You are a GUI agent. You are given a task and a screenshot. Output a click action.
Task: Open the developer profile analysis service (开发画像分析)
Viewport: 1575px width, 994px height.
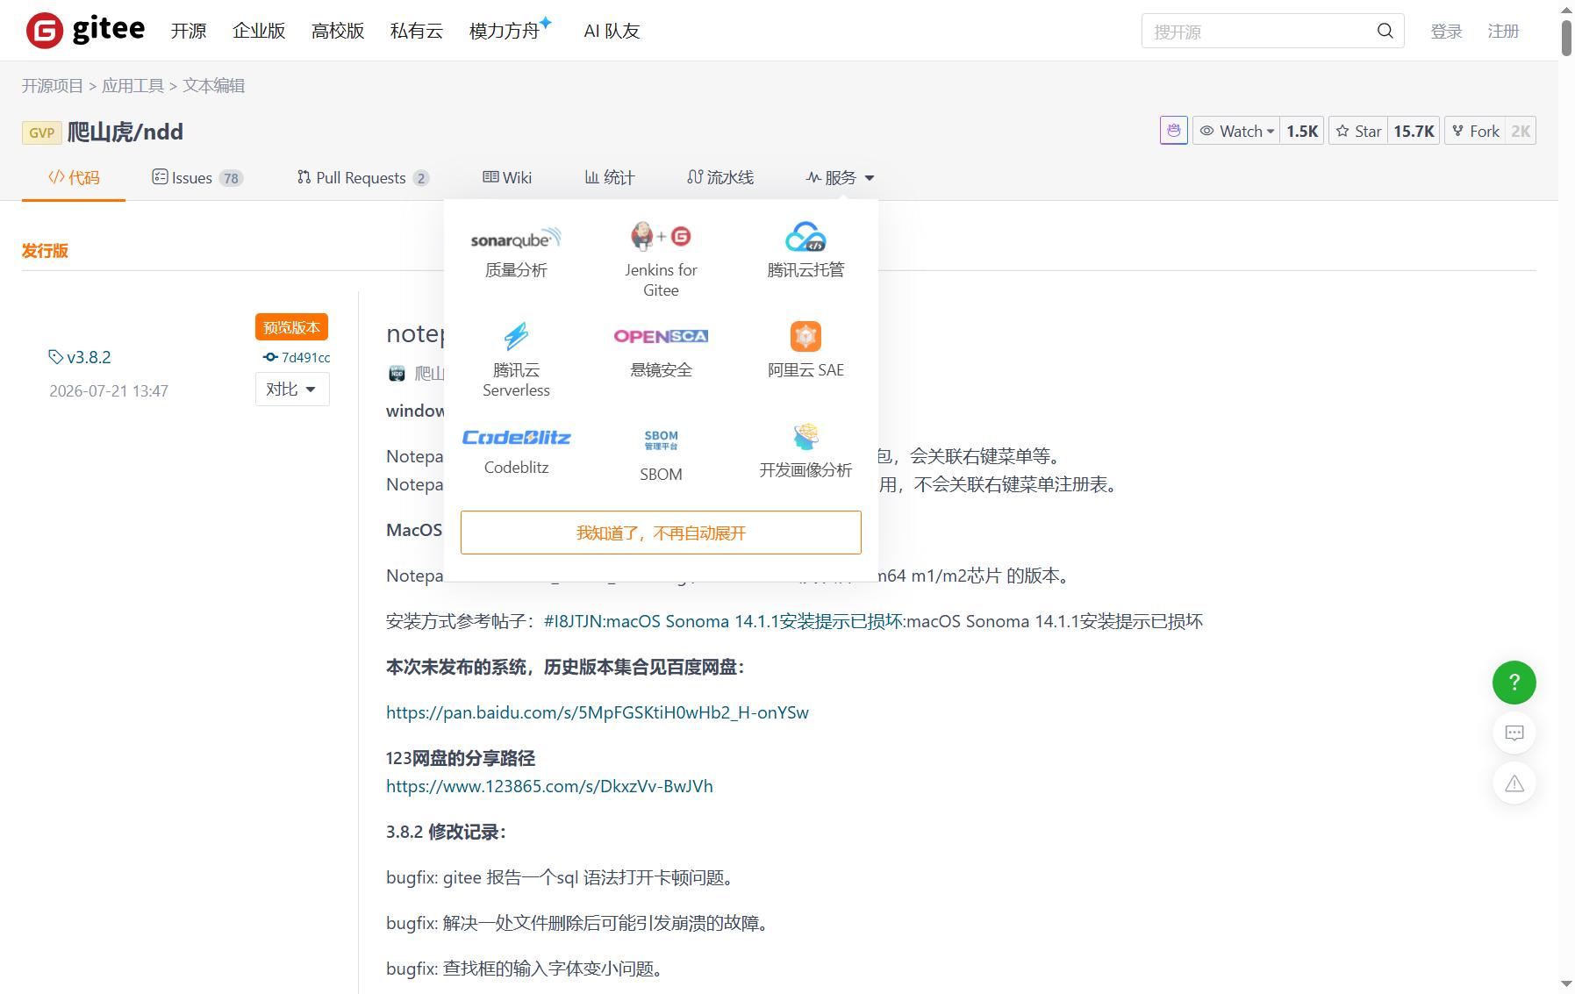pyautogui.click(x=805, y=452)
